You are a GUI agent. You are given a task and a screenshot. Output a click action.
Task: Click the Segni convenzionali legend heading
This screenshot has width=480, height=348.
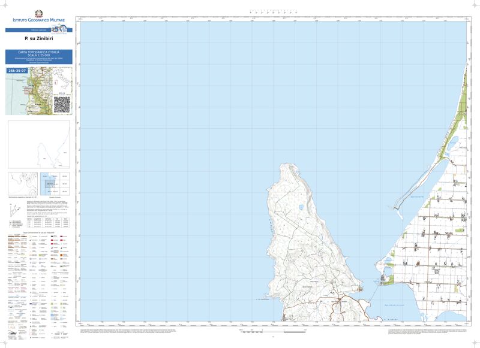point(39,232)
